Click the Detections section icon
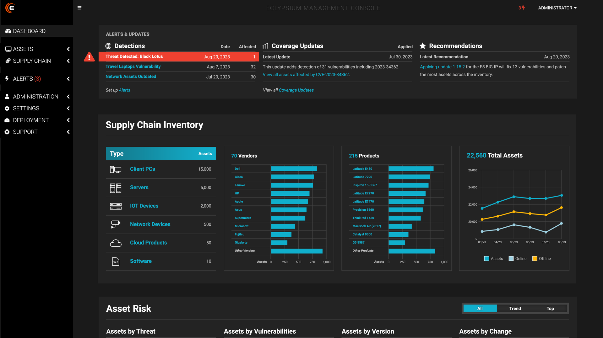The width and height of the screenshot is (603, 338). pyautogui.click(x=108, y=46)
